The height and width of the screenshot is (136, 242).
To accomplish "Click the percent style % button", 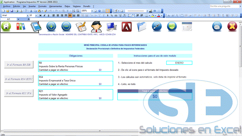I will 112,16.
